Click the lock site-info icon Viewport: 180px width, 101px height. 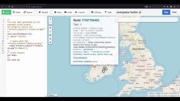(x=29, y=7)
